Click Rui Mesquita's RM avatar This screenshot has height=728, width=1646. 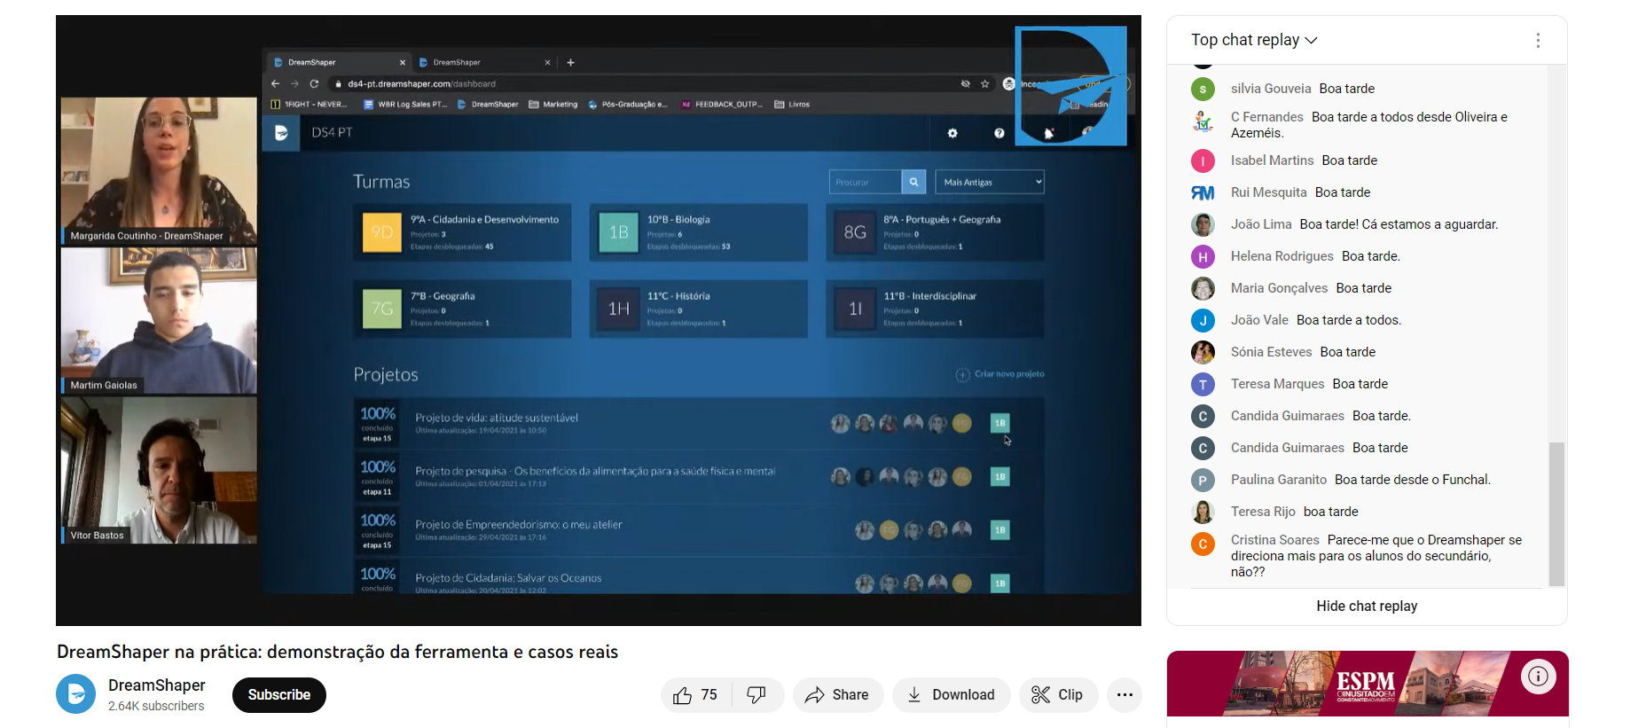(x=1203, y=192)
